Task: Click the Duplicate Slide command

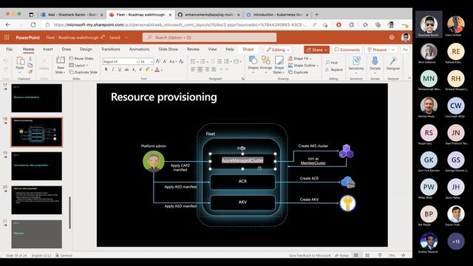Action: pos(84,72)
